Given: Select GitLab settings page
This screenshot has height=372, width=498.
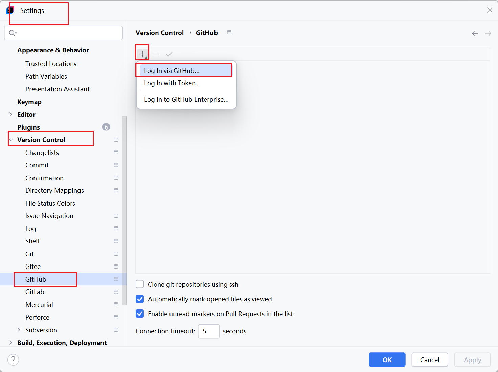Looking at the screenshot, I should (x=35, y=292).
